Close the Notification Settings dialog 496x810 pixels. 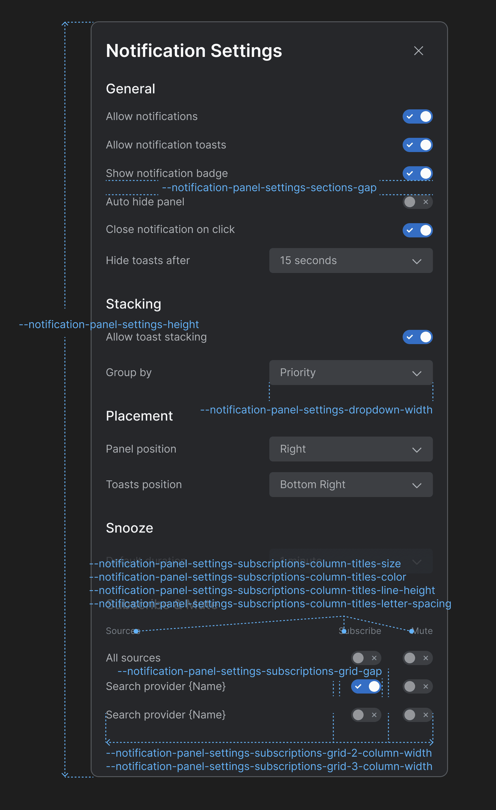(418, 51)
